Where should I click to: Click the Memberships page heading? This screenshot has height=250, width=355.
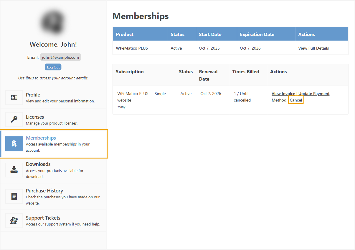[x=141, y=16]
